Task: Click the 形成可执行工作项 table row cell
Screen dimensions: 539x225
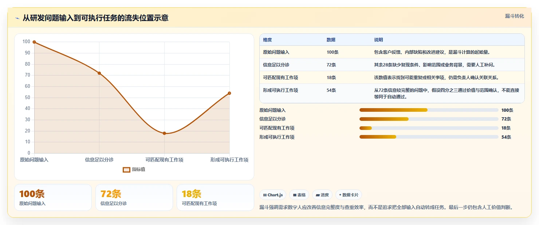Action: tap(280, 90)
